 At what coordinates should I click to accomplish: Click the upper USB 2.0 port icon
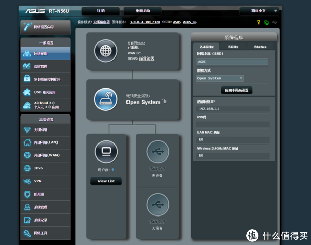[158, 152]
